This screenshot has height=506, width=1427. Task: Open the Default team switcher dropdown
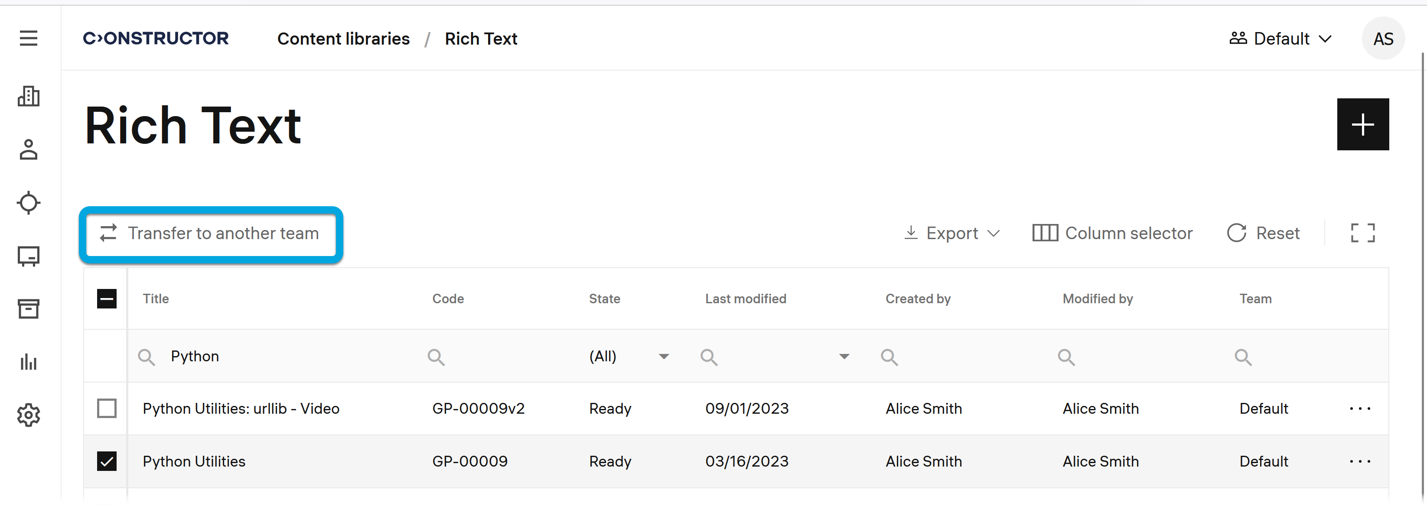[1280, 39]
